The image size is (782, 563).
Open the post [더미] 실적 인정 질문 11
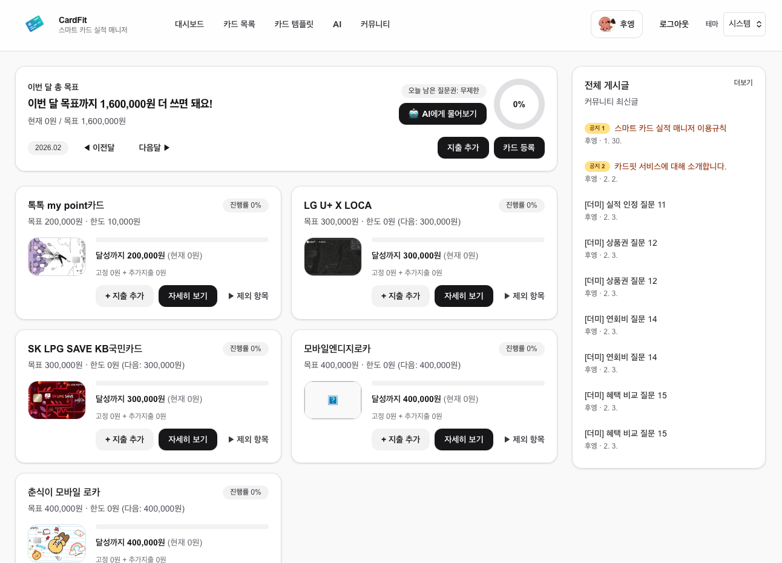point(625,205)
